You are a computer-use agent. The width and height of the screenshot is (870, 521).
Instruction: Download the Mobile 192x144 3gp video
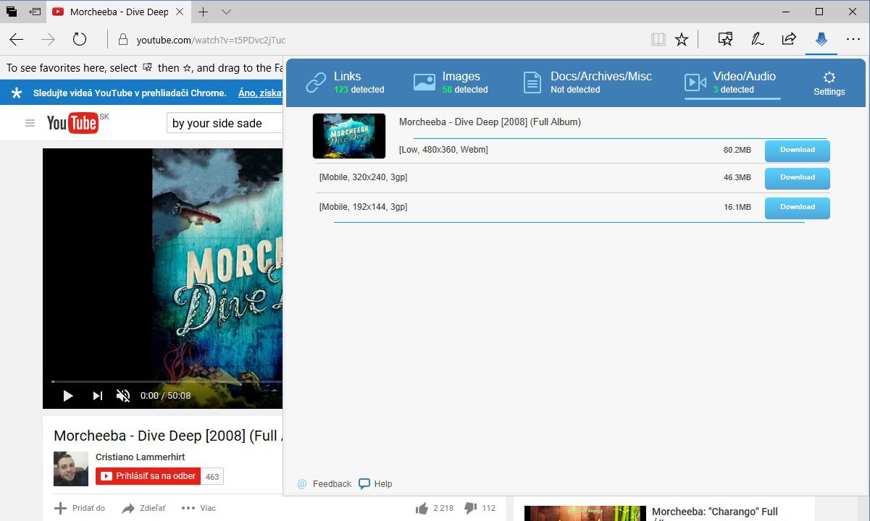pos(798,208)
